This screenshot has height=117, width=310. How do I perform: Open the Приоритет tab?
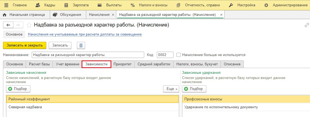click(123, 64)
